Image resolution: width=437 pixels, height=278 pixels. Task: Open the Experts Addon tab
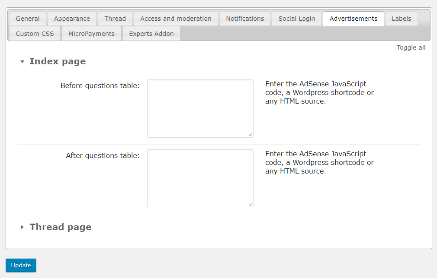151,34
